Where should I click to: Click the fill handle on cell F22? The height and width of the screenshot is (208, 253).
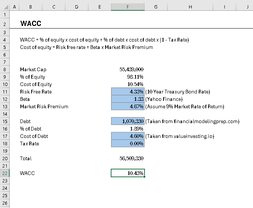tap(144, 177)
